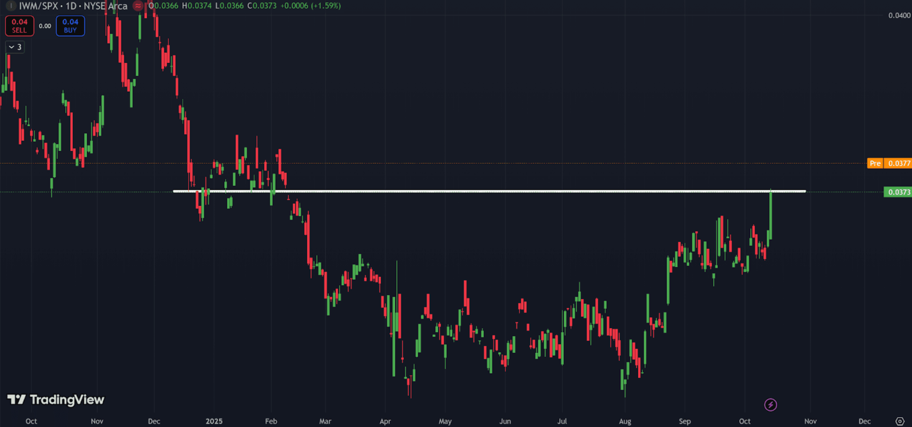Click the Aug label on time axis
This screenshot has height=427, width=912.
click(625, 421)
